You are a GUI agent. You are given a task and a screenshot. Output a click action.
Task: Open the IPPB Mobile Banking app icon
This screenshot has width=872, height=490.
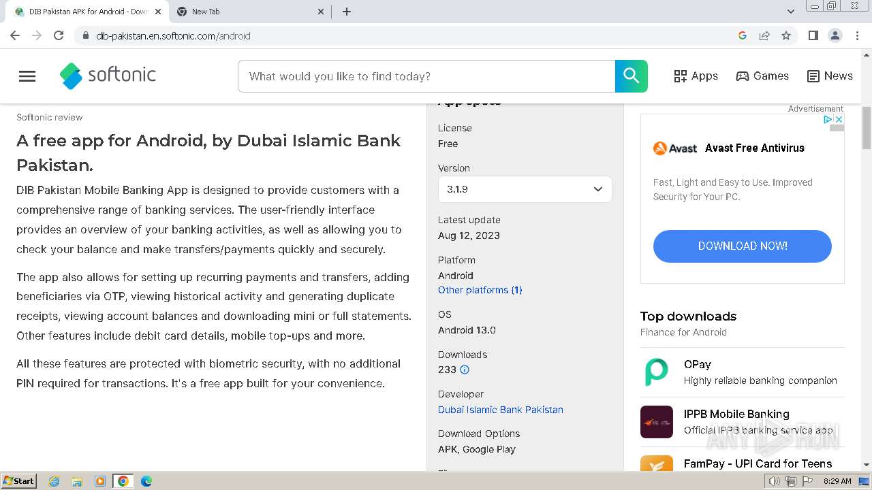pyautogui.click(x=657, y=422)
